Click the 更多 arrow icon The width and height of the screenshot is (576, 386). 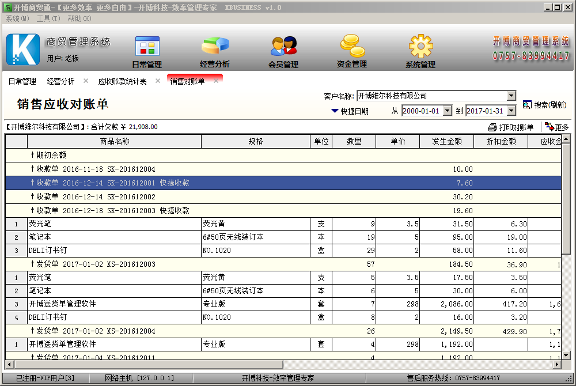(x=549, y=127)
